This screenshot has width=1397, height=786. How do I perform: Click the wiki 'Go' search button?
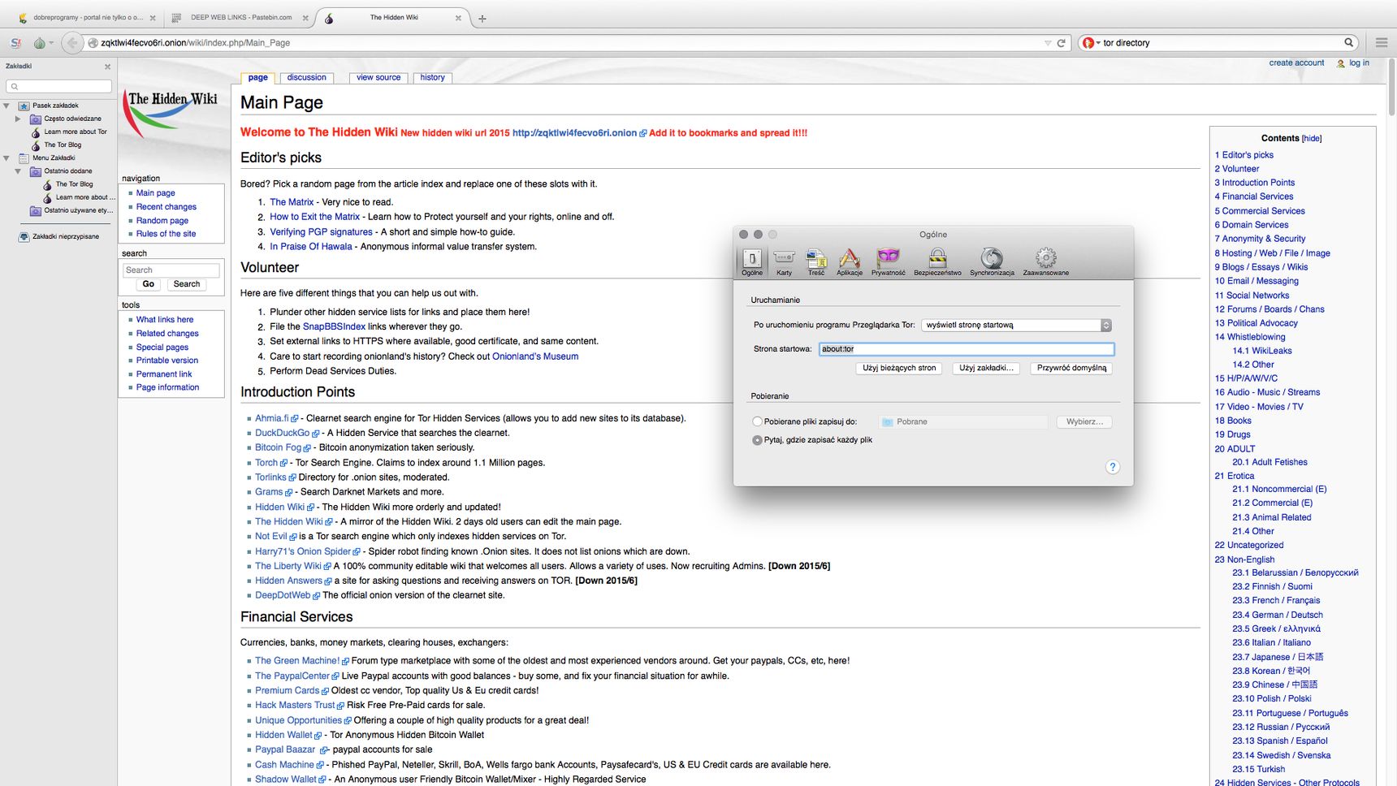(148, 284)
